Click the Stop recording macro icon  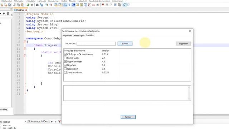pyautogui.click(x=107, y=5)
